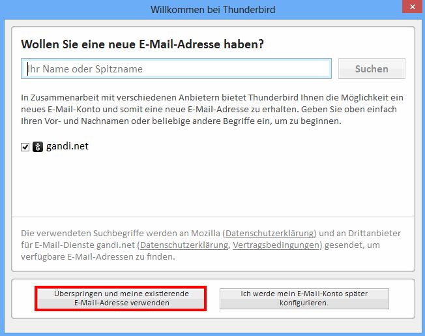Click the "Willkommen bei Thunderbird" title bar text

(x=212, y=10)
